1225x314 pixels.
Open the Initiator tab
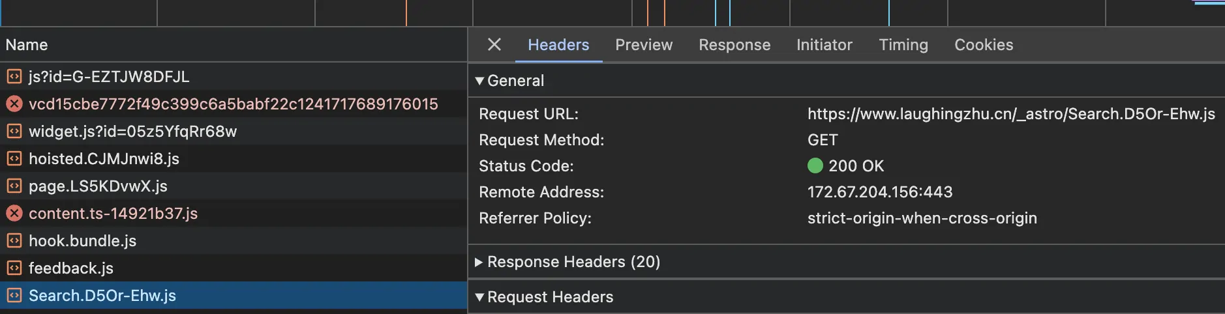824,45
